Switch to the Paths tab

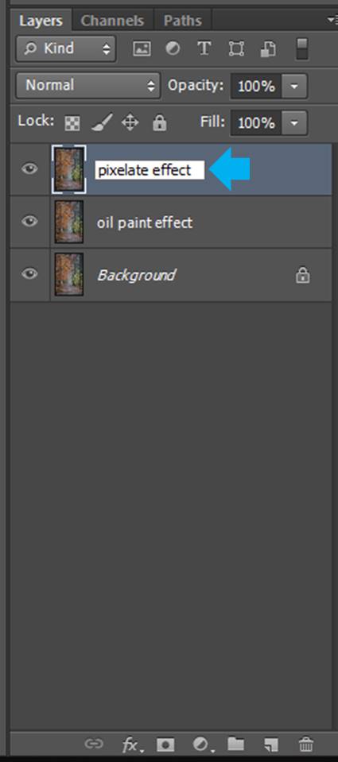[182, 21]
